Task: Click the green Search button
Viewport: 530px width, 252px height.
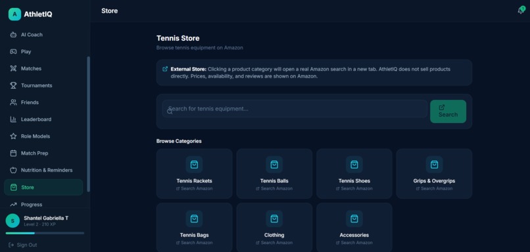Action: click(x=448, y=111)
